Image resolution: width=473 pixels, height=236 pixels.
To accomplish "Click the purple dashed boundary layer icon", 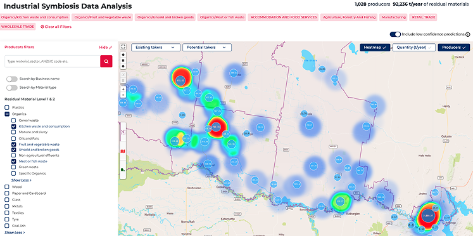I will (x=123, y=132).
